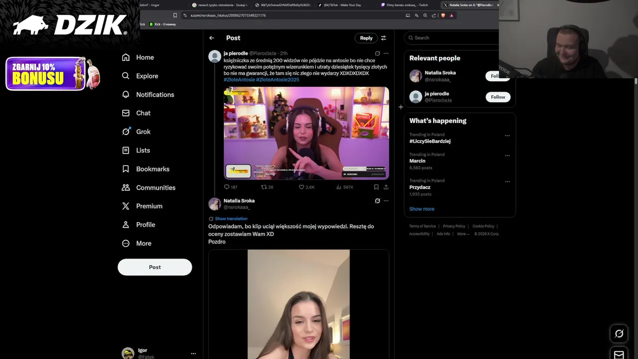Screen dimensions: 638x359
Task: Open the #LiczySieBardziej trending topic
Action: click(430, 141)
